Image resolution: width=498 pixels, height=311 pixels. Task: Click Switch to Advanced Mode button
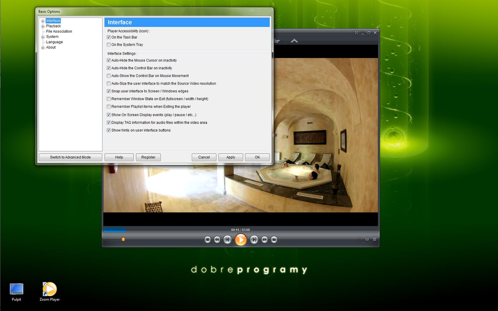[70, 157]
